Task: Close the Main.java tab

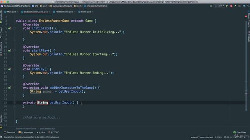Action: tap(18, 12)
